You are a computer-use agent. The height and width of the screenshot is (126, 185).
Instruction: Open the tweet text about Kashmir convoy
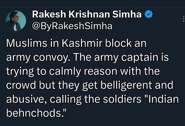pyautogui.click(x=92, y=78)
